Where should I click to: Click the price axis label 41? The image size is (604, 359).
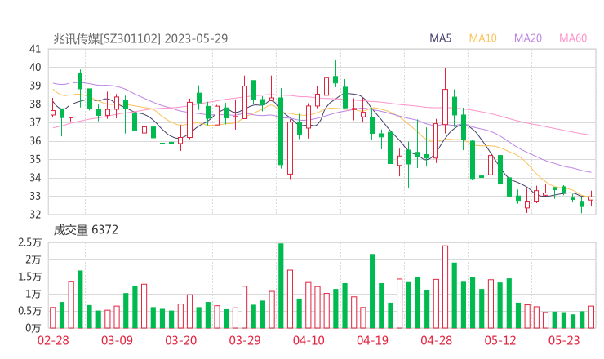pyautogui.click(x=35, y=49)
